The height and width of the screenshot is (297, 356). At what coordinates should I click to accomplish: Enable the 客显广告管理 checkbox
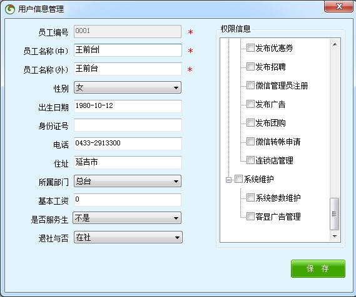(x=250, y=216)
